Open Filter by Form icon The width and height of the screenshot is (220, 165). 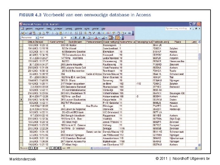coord(90,33)
